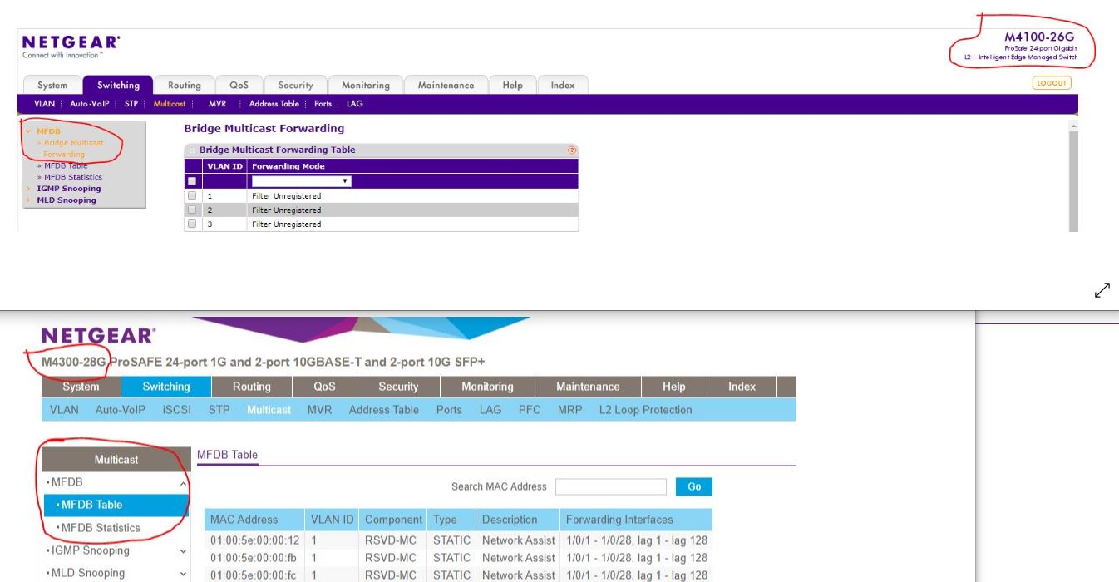Switch to QoS tab on M4100 page

(x=238, y=85)
